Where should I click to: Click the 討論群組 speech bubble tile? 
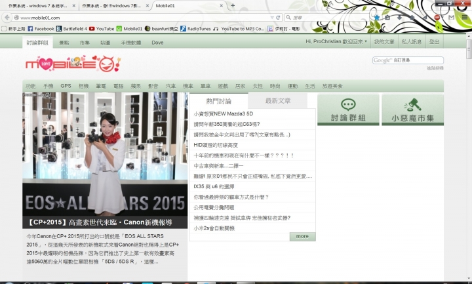pyautogui.click(x=348, y=110)
